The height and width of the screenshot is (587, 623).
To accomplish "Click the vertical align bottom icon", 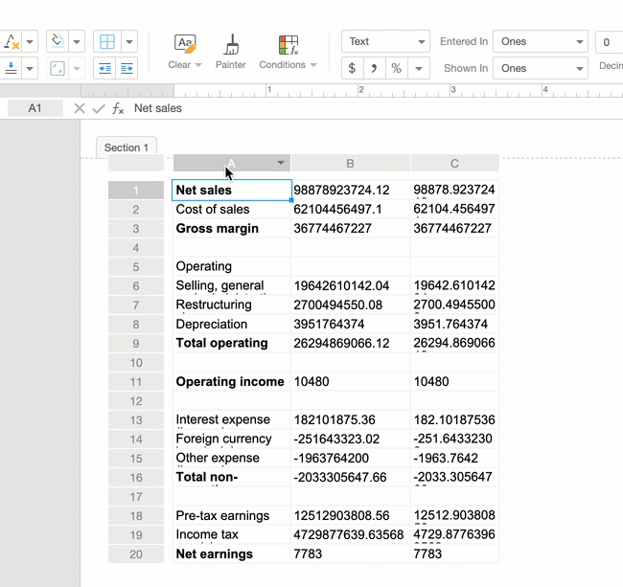I will pyautogui.click(x=12, y=68).
